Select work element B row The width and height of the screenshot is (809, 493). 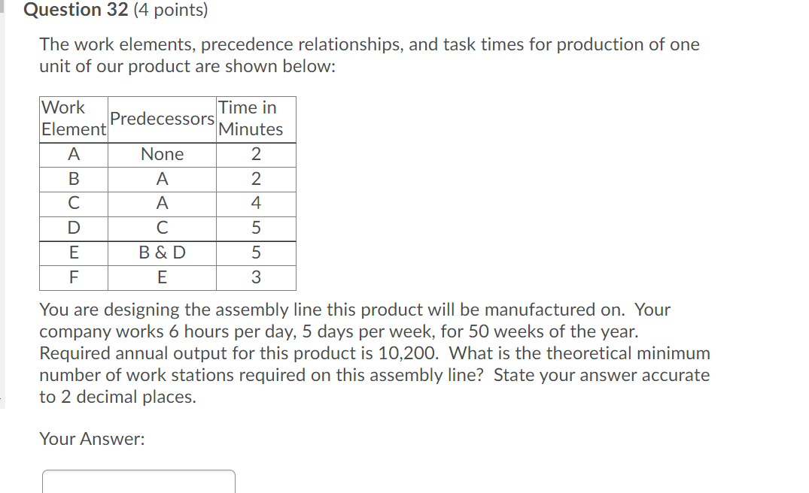73,179
